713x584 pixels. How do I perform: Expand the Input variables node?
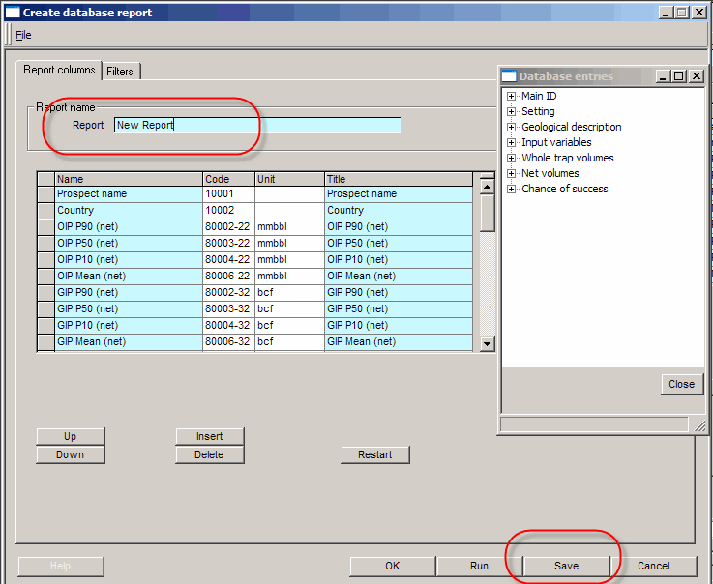pos(510,142)
